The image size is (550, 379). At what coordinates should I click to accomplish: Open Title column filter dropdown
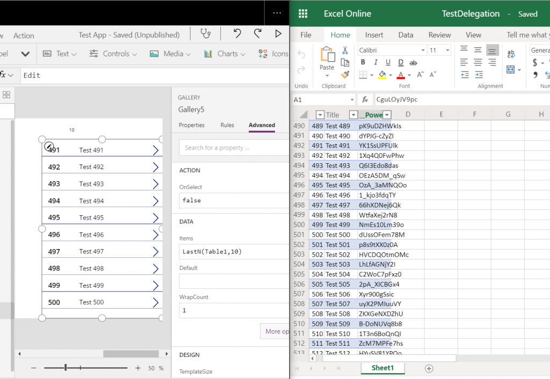click(353, 115)
